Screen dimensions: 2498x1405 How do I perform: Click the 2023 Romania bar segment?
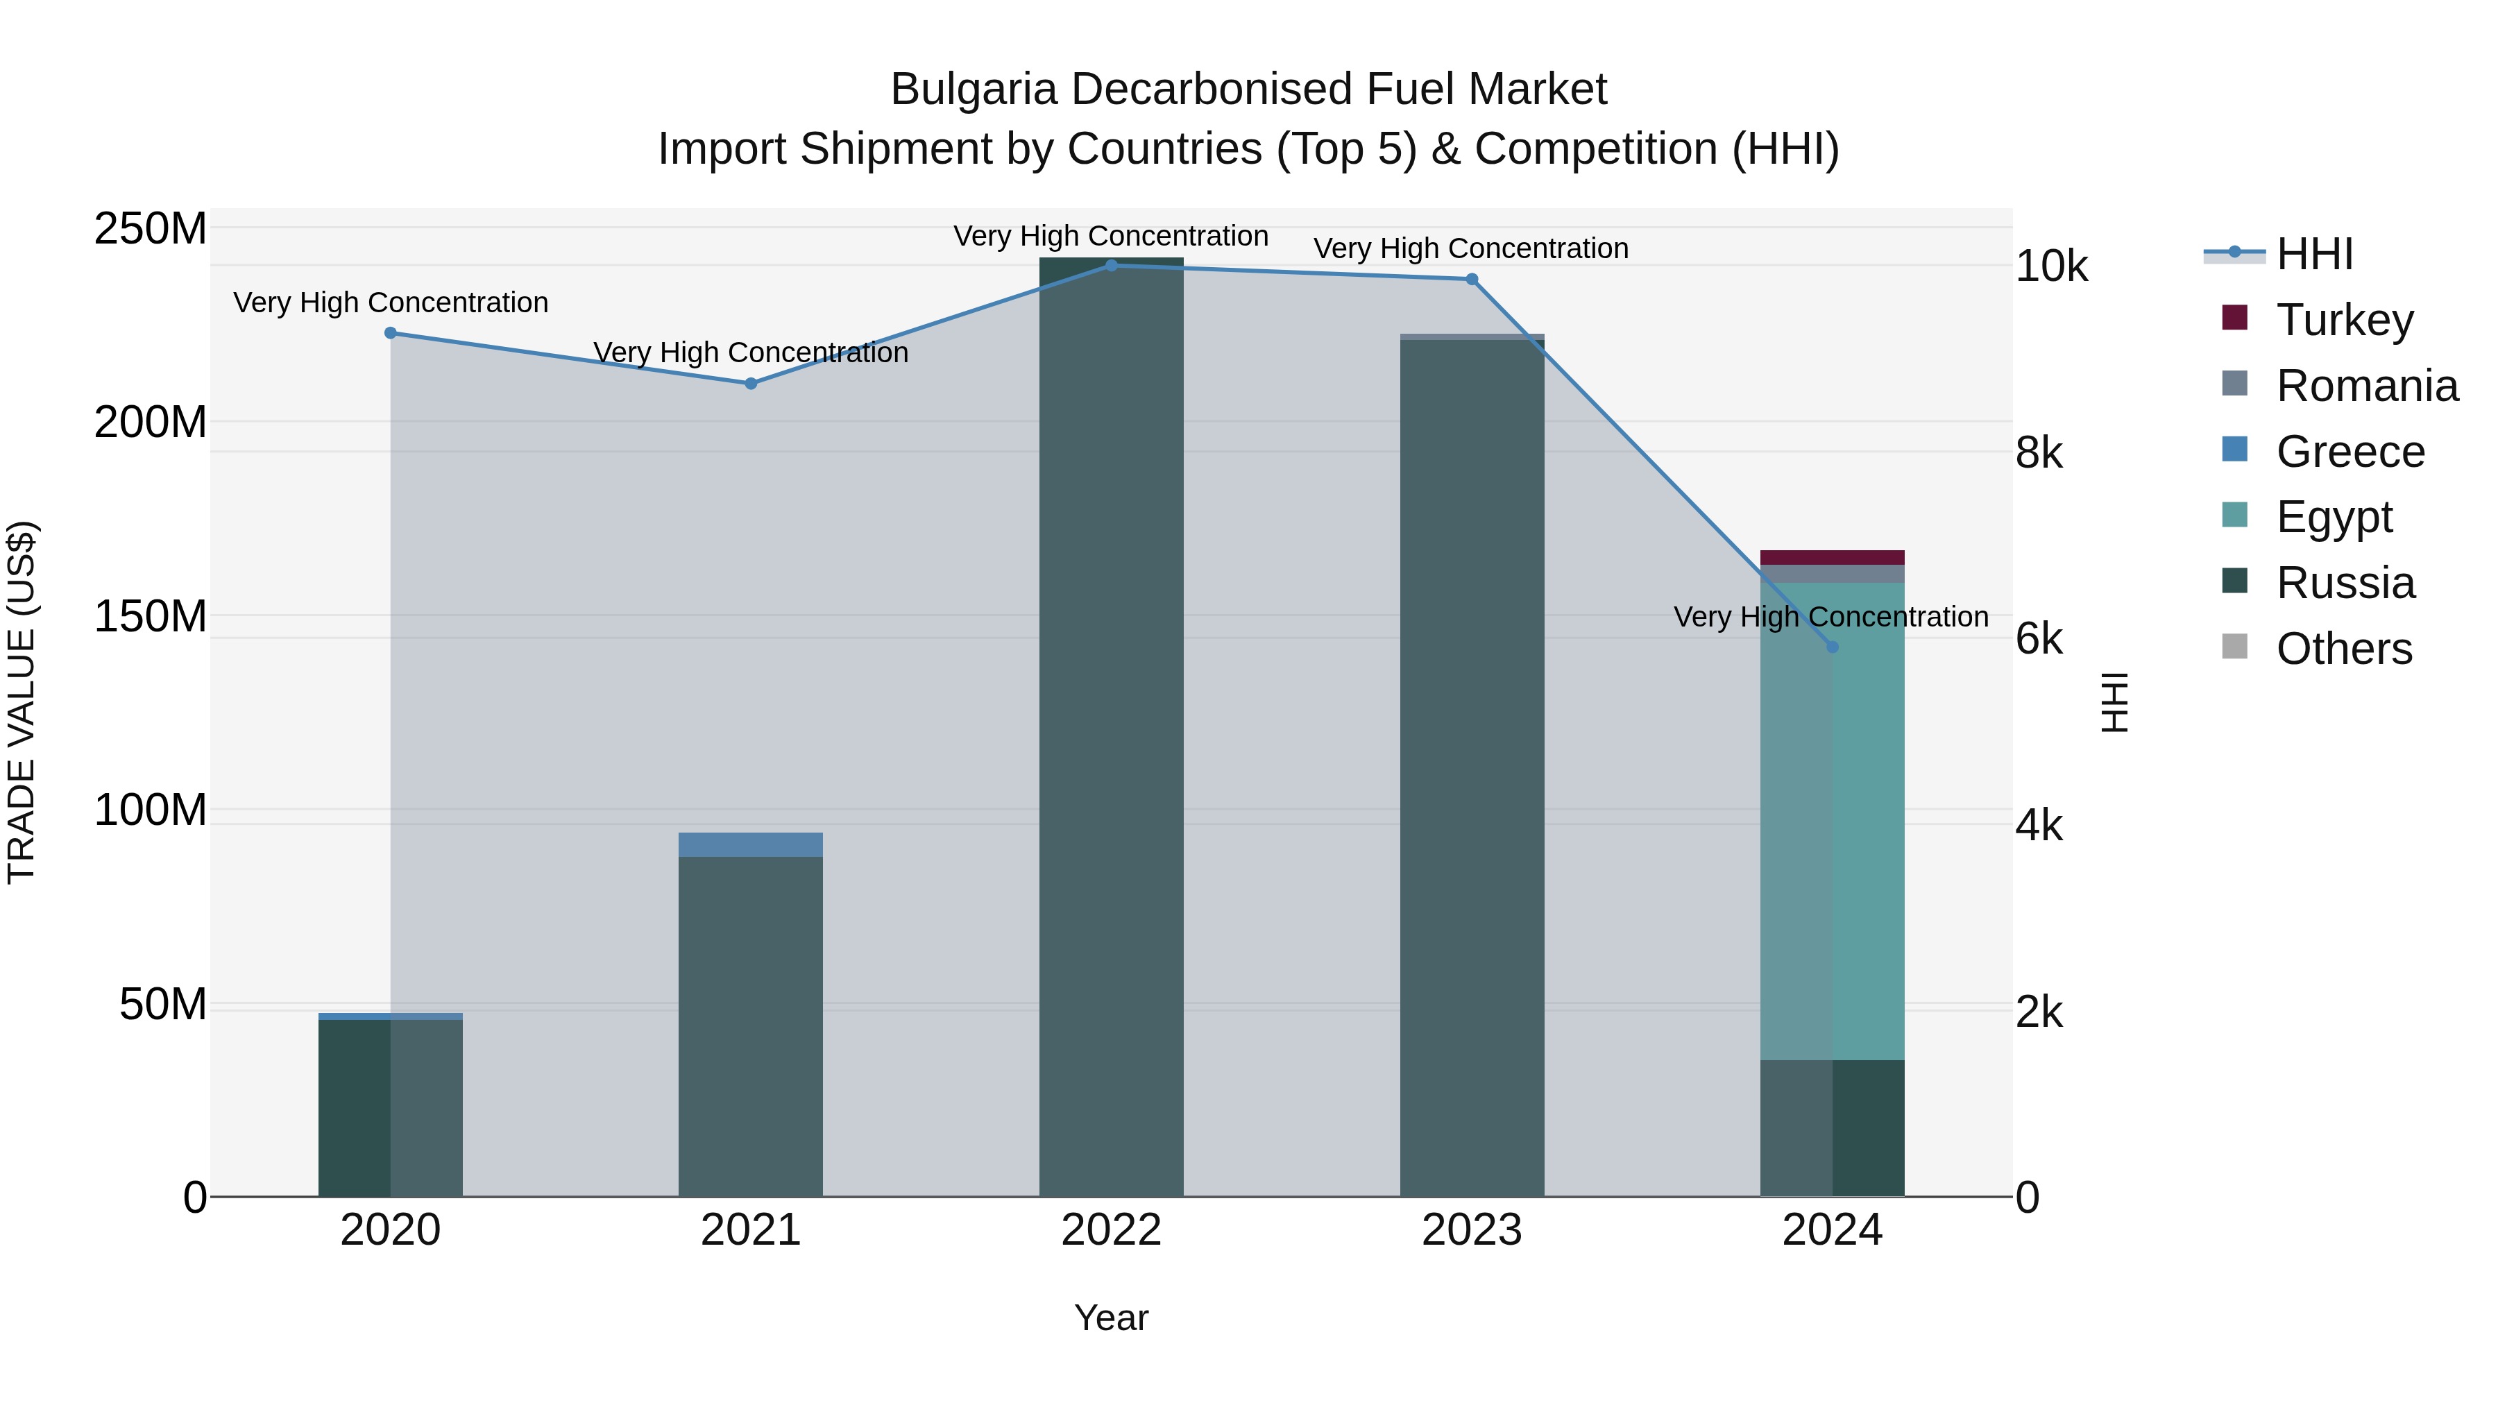1472,337
